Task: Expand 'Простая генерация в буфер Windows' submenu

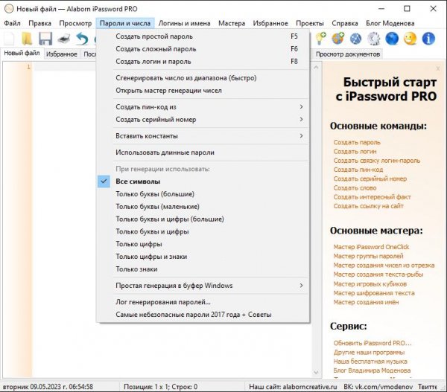Action: (x=203, y=285)
